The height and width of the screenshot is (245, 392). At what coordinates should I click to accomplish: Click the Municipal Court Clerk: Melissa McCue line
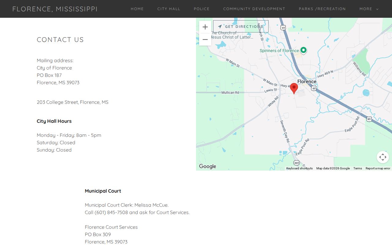127,205
